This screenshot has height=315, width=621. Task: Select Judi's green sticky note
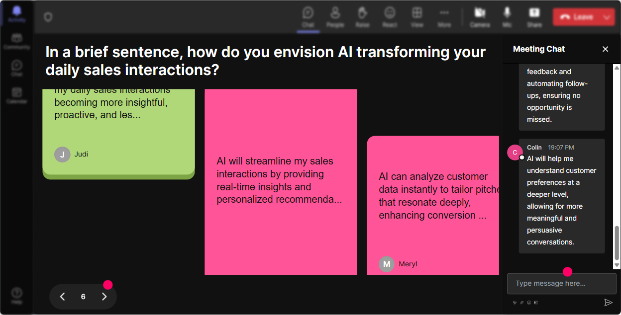tap(118, 134)
